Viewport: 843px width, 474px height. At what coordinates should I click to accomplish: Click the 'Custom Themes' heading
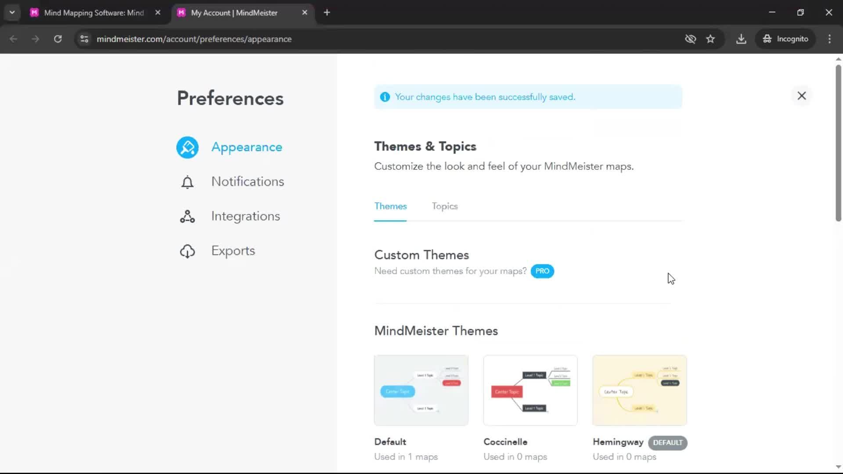click(x=421, y=255)
